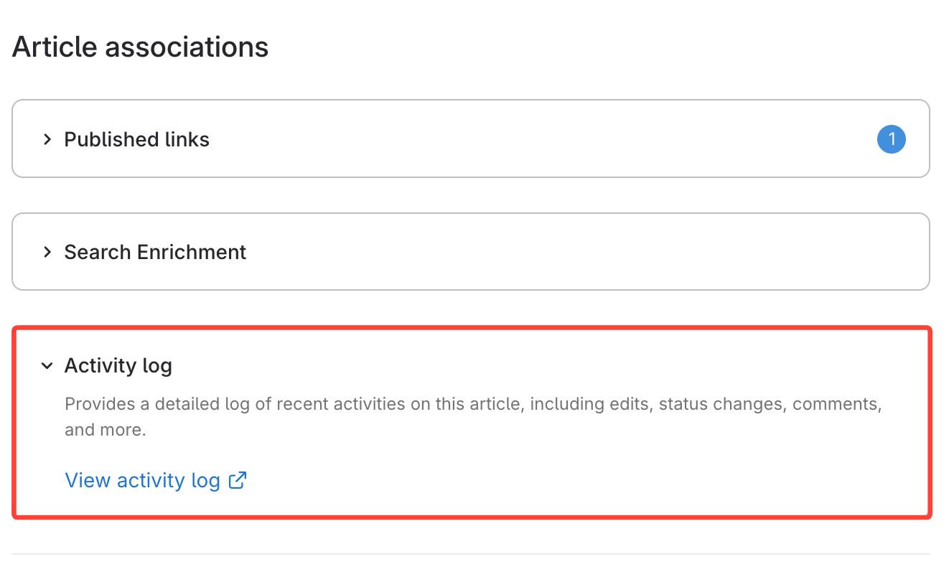Click the external-link icon beside View activity log
This screenshot has height=577, width=949.
(x=238, y=480)
